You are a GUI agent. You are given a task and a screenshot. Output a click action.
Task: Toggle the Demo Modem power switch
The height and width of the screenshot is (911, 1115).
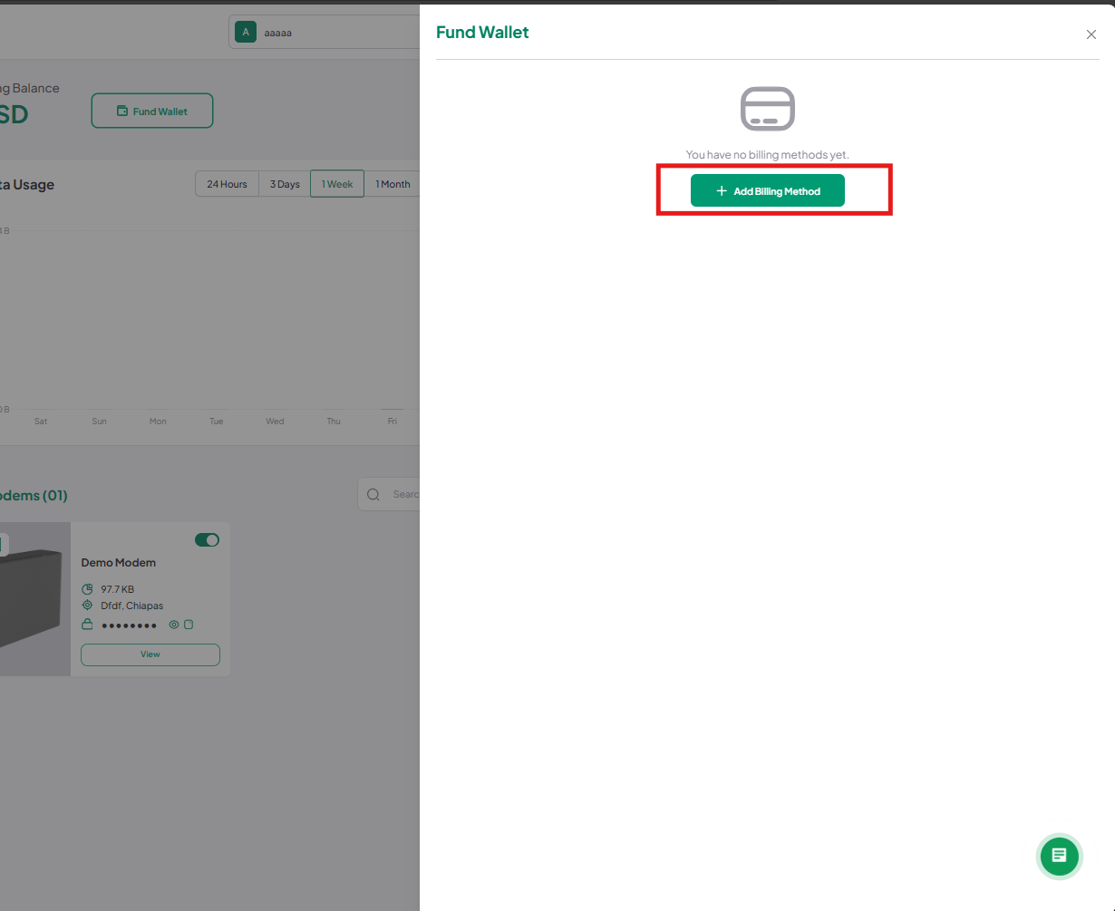pyautogui.click(x=207, y=540)
